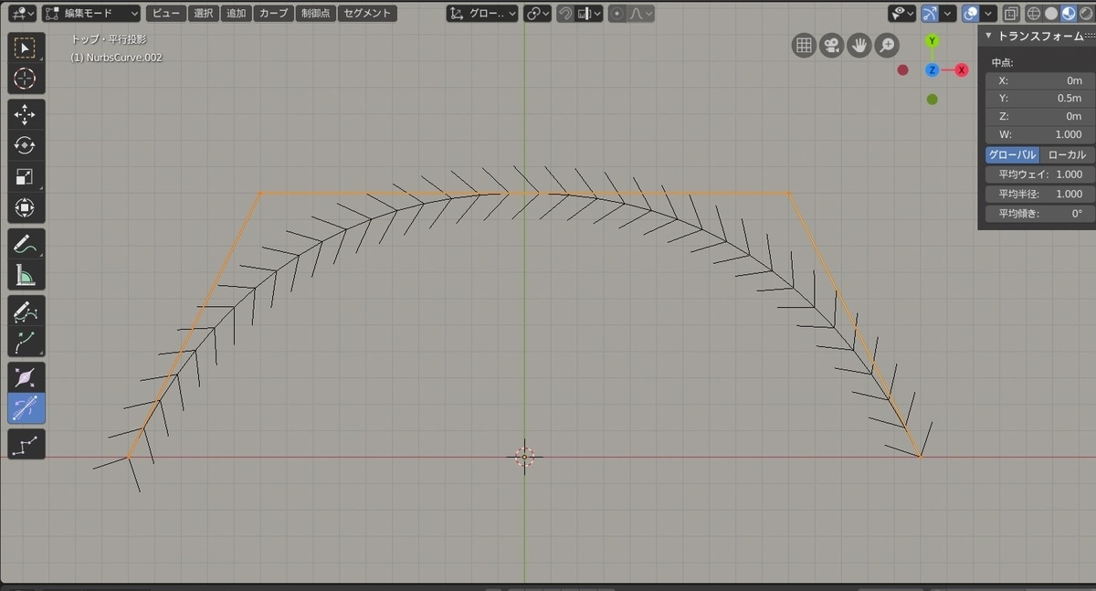Open editor type dropdown
Viewport: 1096px width, 591px height.
pyautogui.click(x=22, y=14)
